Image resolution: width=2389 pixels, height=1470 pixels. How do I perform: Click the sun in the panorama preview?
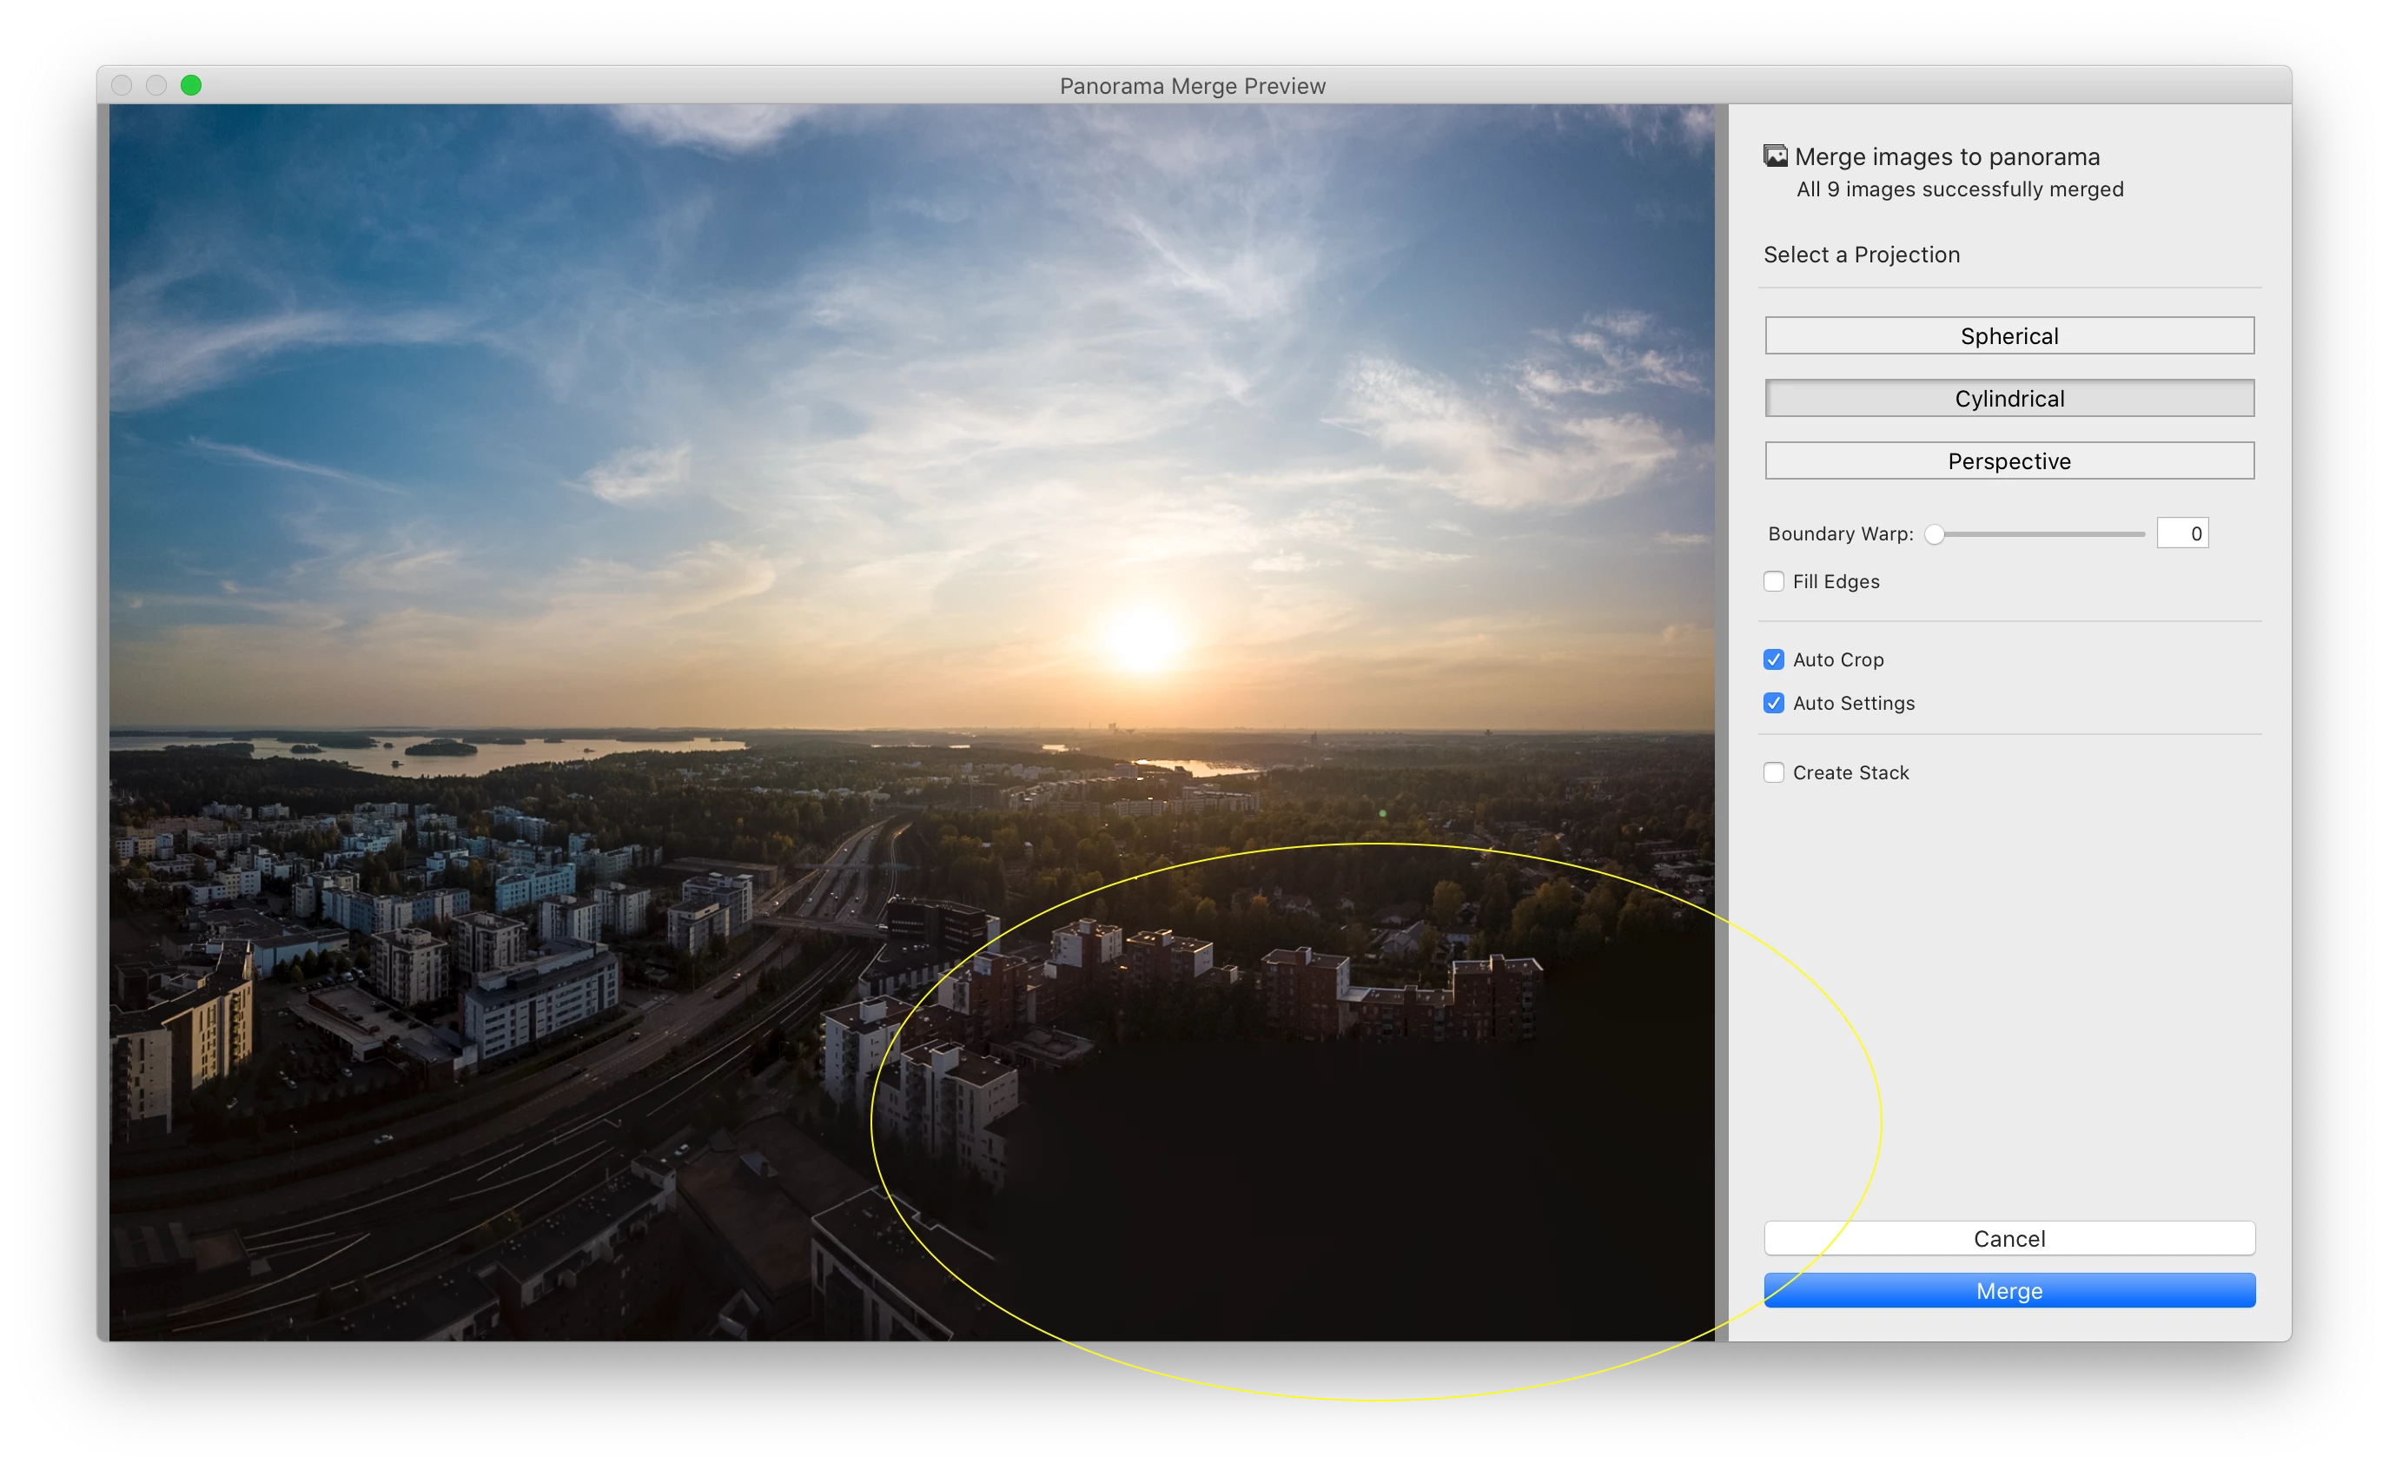point(1143,638)
